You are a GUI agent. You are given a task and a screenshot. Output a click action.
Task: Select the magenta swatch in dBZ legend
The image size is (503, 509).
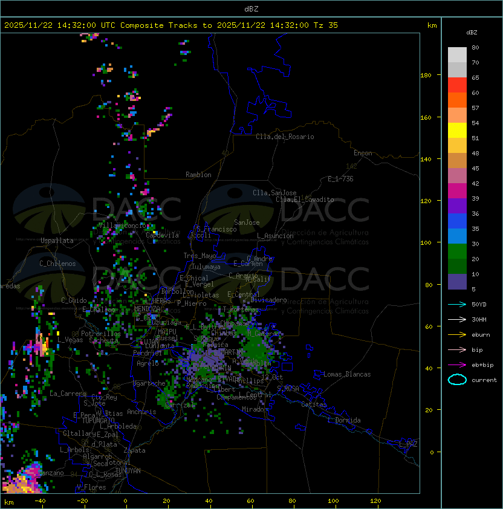click(457, 191)
